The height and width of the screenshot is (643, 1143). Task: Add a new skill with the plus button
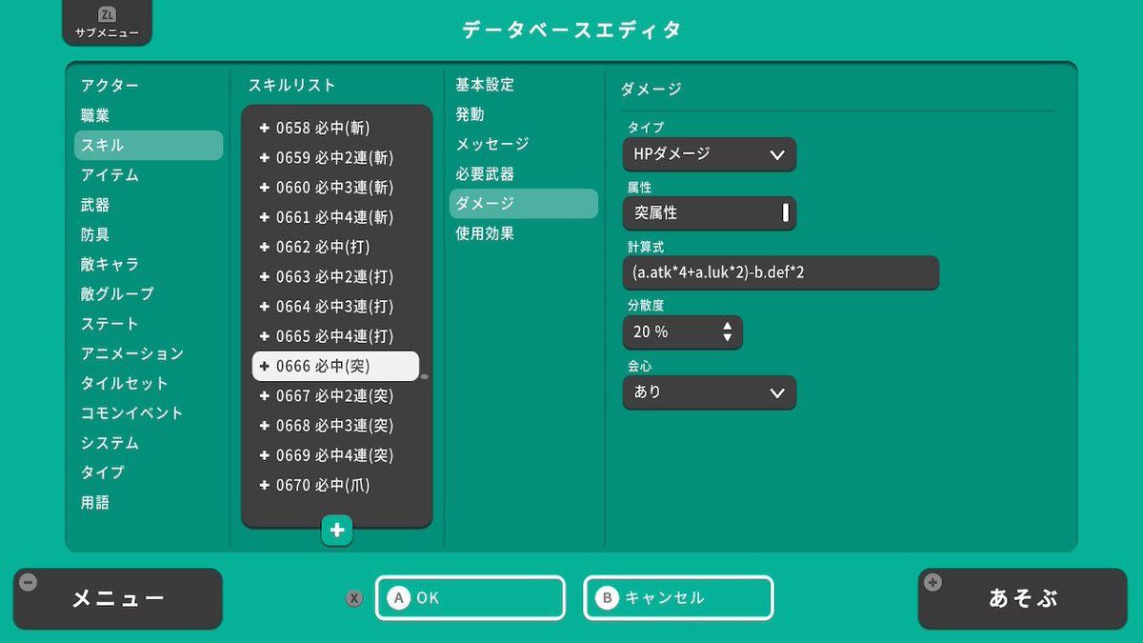[337, 531]
